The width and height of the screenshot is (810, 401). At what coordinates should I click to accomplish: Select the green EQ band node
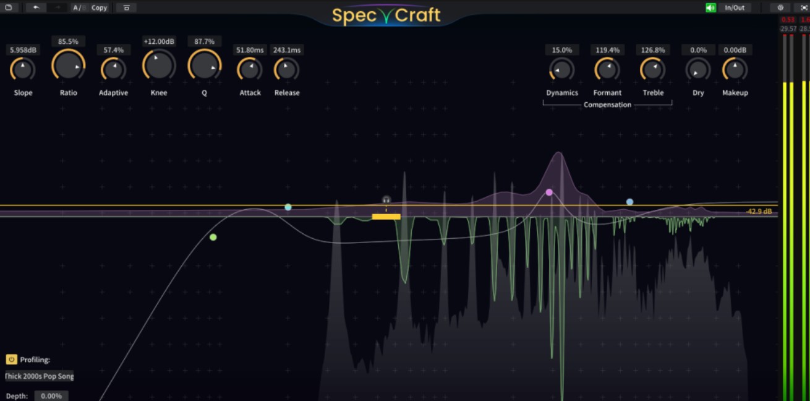[213, 237]
